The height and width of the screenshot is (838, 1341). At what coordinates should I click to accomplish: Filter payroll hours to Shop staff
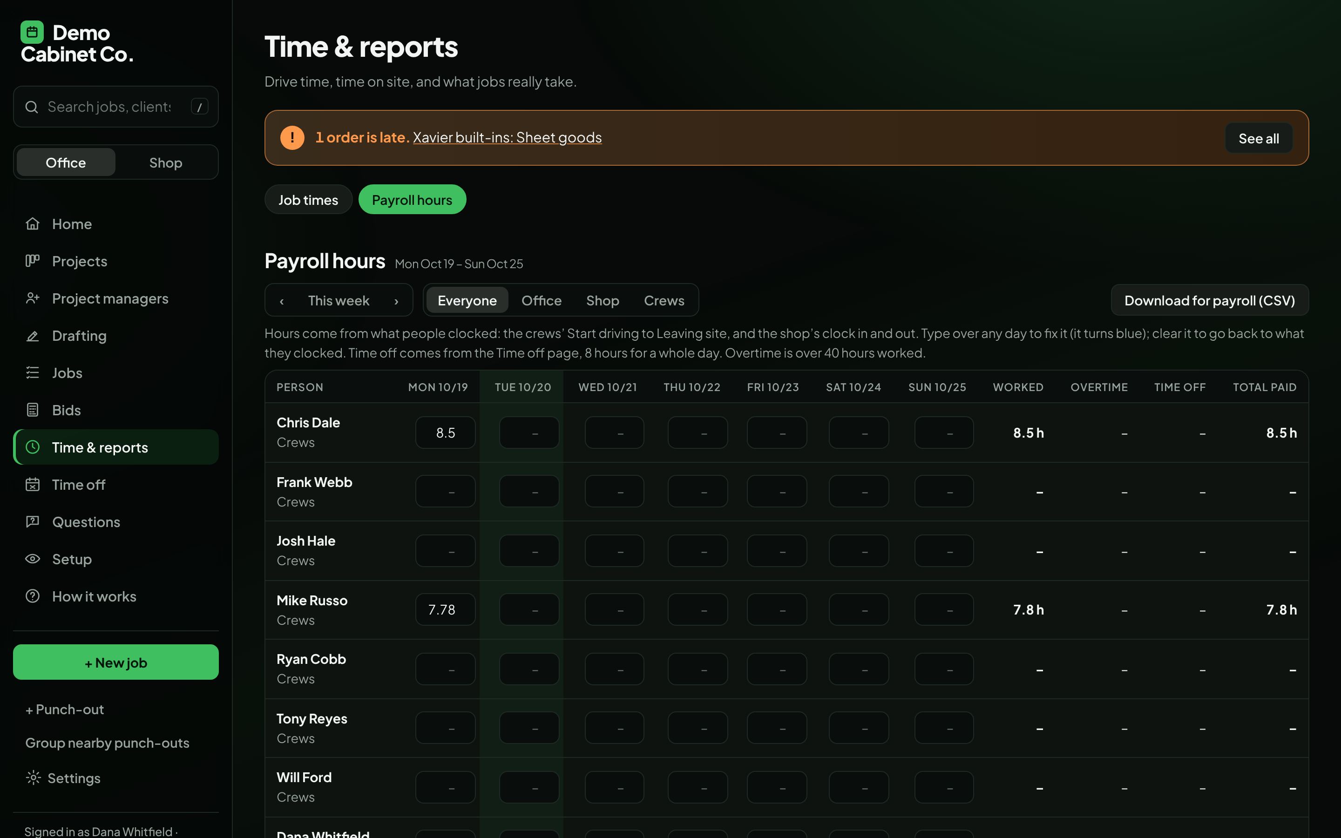coord(603,300)
